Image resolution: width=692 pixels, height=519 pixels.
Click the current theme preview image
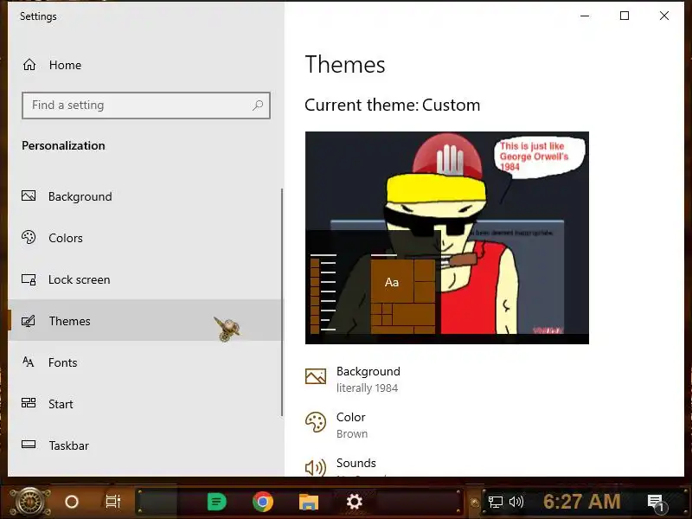(446, 237)
